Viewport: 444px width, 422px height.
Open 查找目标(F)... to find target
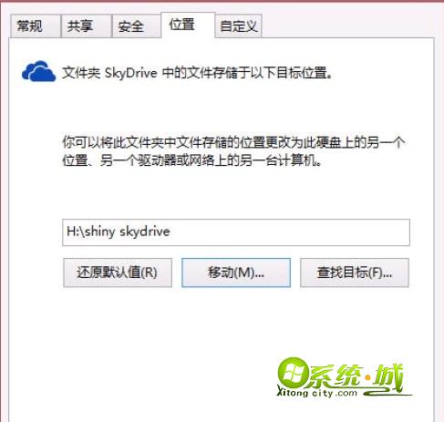click(355, 273)
